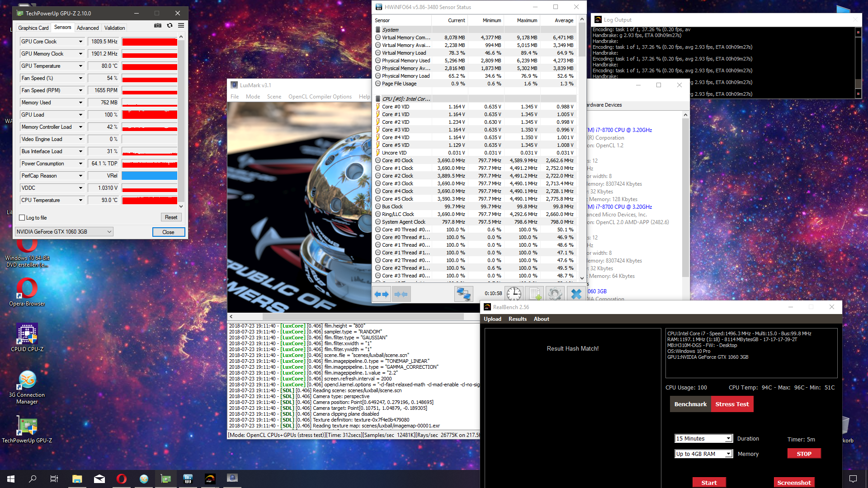Expand the NVIDIA GeForce GTX 1060 selector
The image size is (868, 488).
click(x=64, y=232)
